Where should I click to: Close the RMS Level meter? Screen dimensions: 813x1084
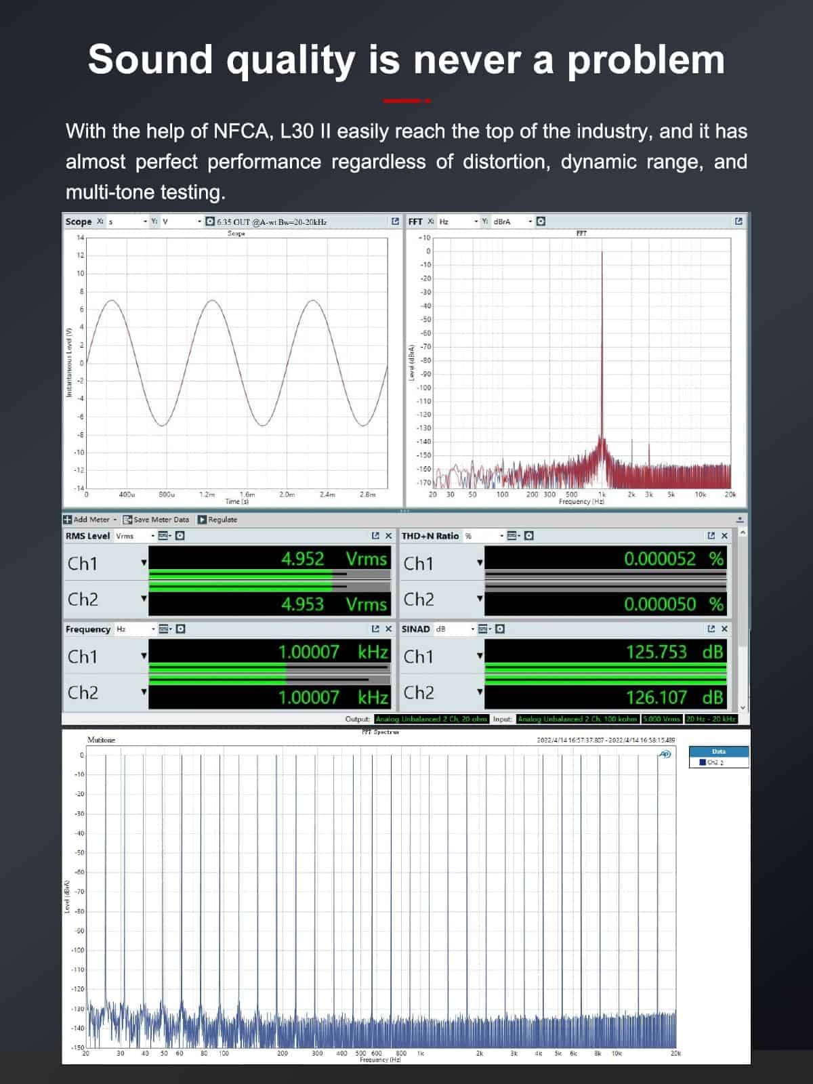[388, 536]
